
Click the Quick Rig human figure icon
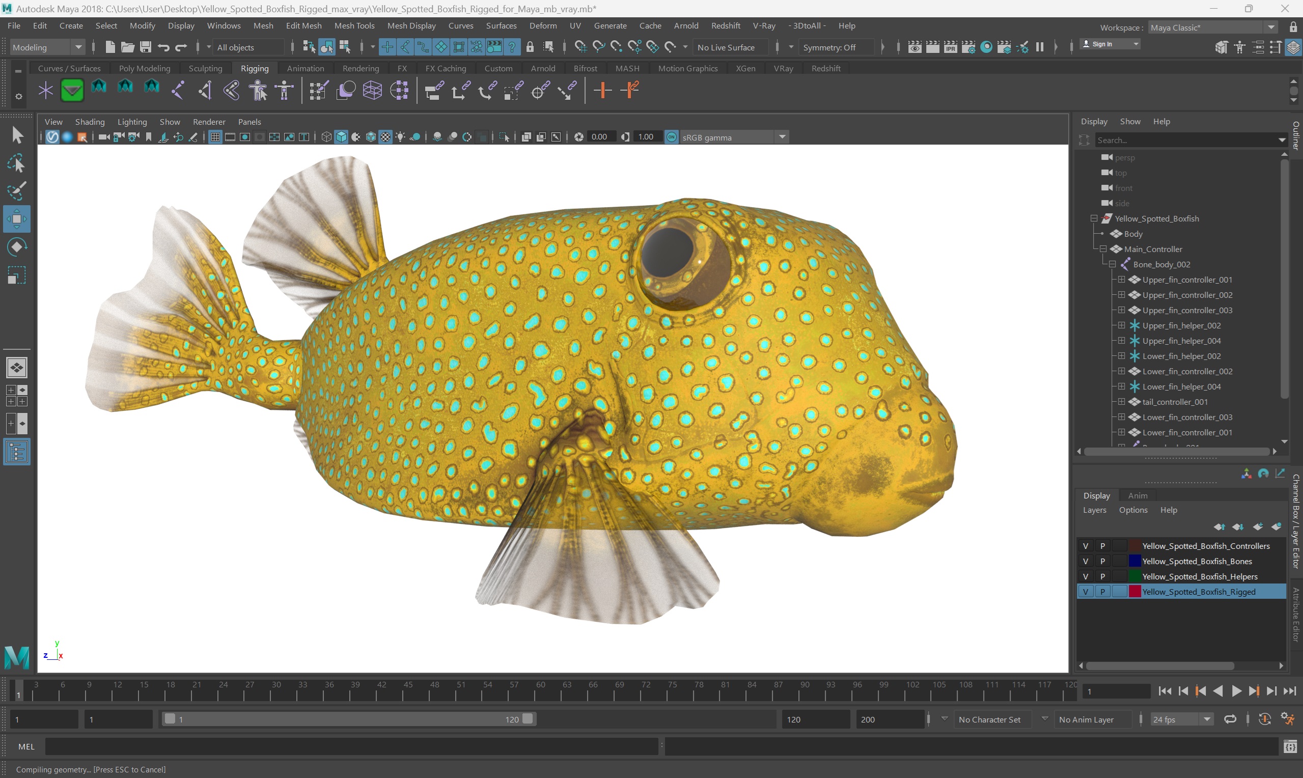(x=258, y=90)
